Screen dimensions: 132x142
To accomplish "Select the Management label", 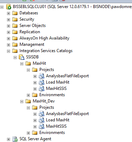I will coord(32,44).
